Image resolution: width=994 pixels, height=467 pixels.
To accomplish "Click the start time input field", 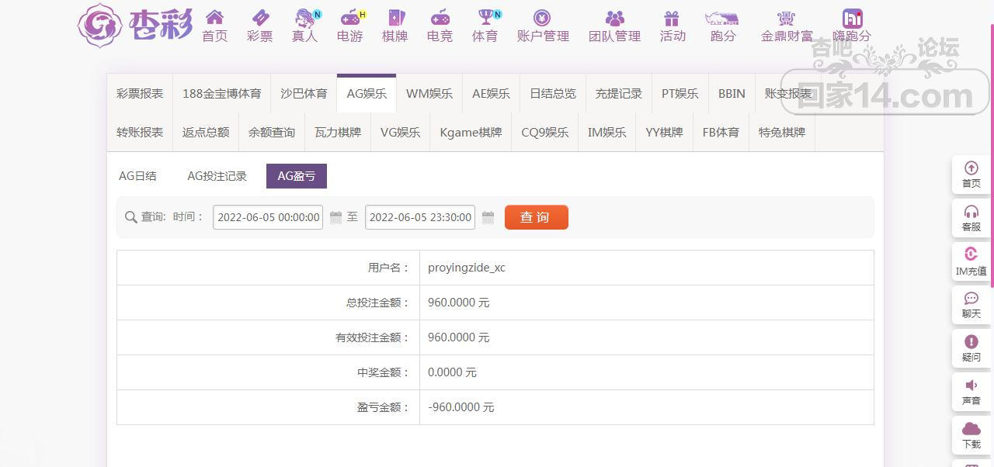I will [x=268, y=217].
